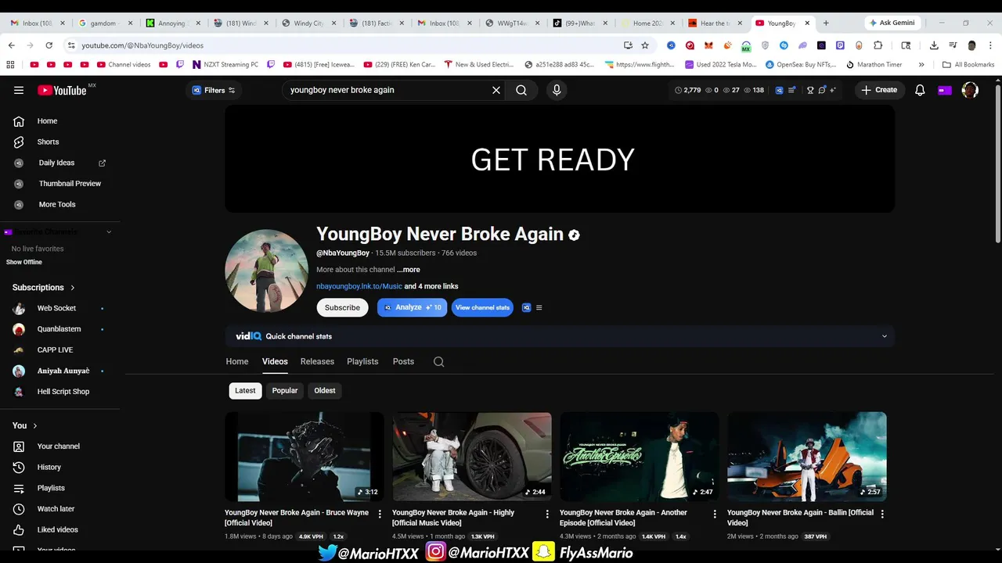
Task: Click the microphone voice search icon
Action: (557, 90)
